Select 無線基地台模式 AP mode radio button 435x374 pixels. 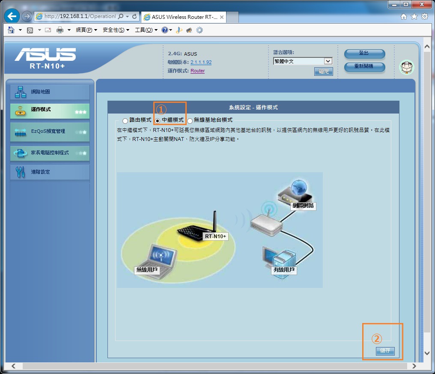point(190,120)
